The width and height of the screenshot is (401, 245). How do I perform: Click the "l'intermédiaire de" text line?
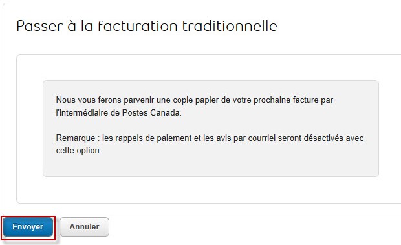(88, 112)
